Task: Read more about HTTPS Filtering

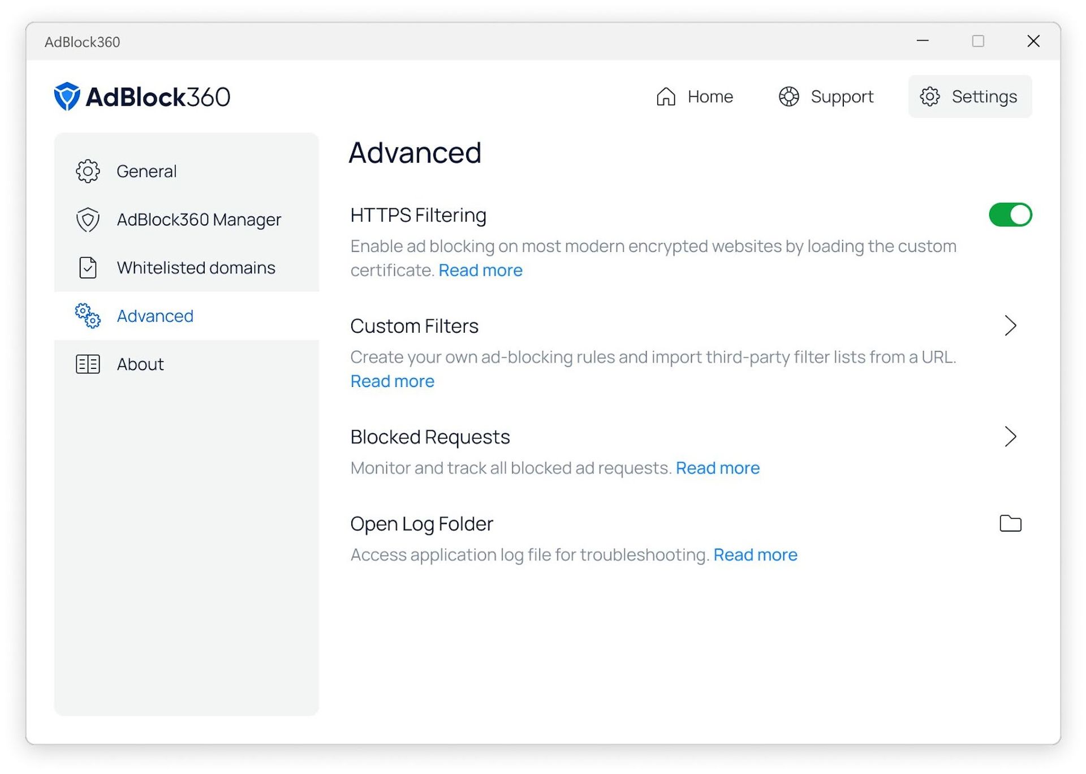Action: 480,270
